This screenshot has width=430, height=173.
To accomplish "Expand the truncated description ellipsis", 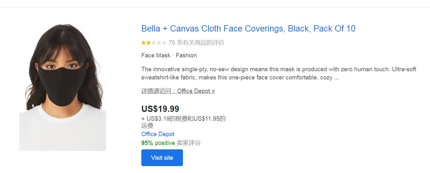I will (336, 78).
